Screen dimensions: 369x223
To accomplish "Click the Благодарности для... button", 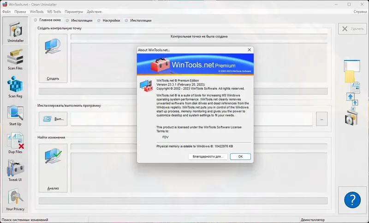I will pos(208,157).
